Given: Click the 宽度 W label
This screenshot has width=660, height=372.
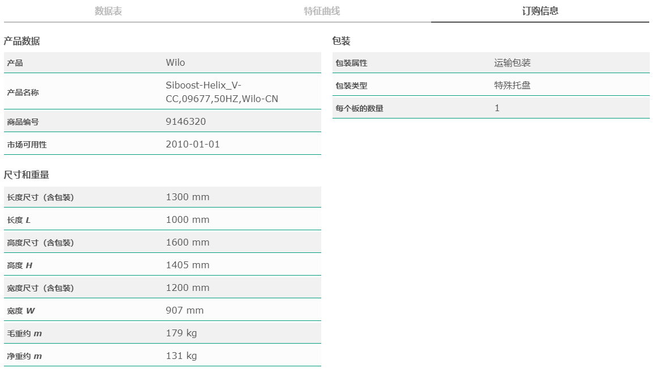Looking at the screenshot, I should point(21,311).
